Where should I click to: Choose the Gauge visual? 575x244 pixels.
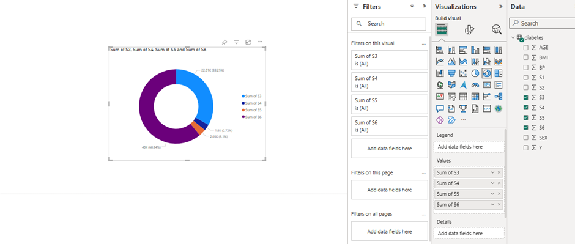point(475,85)
